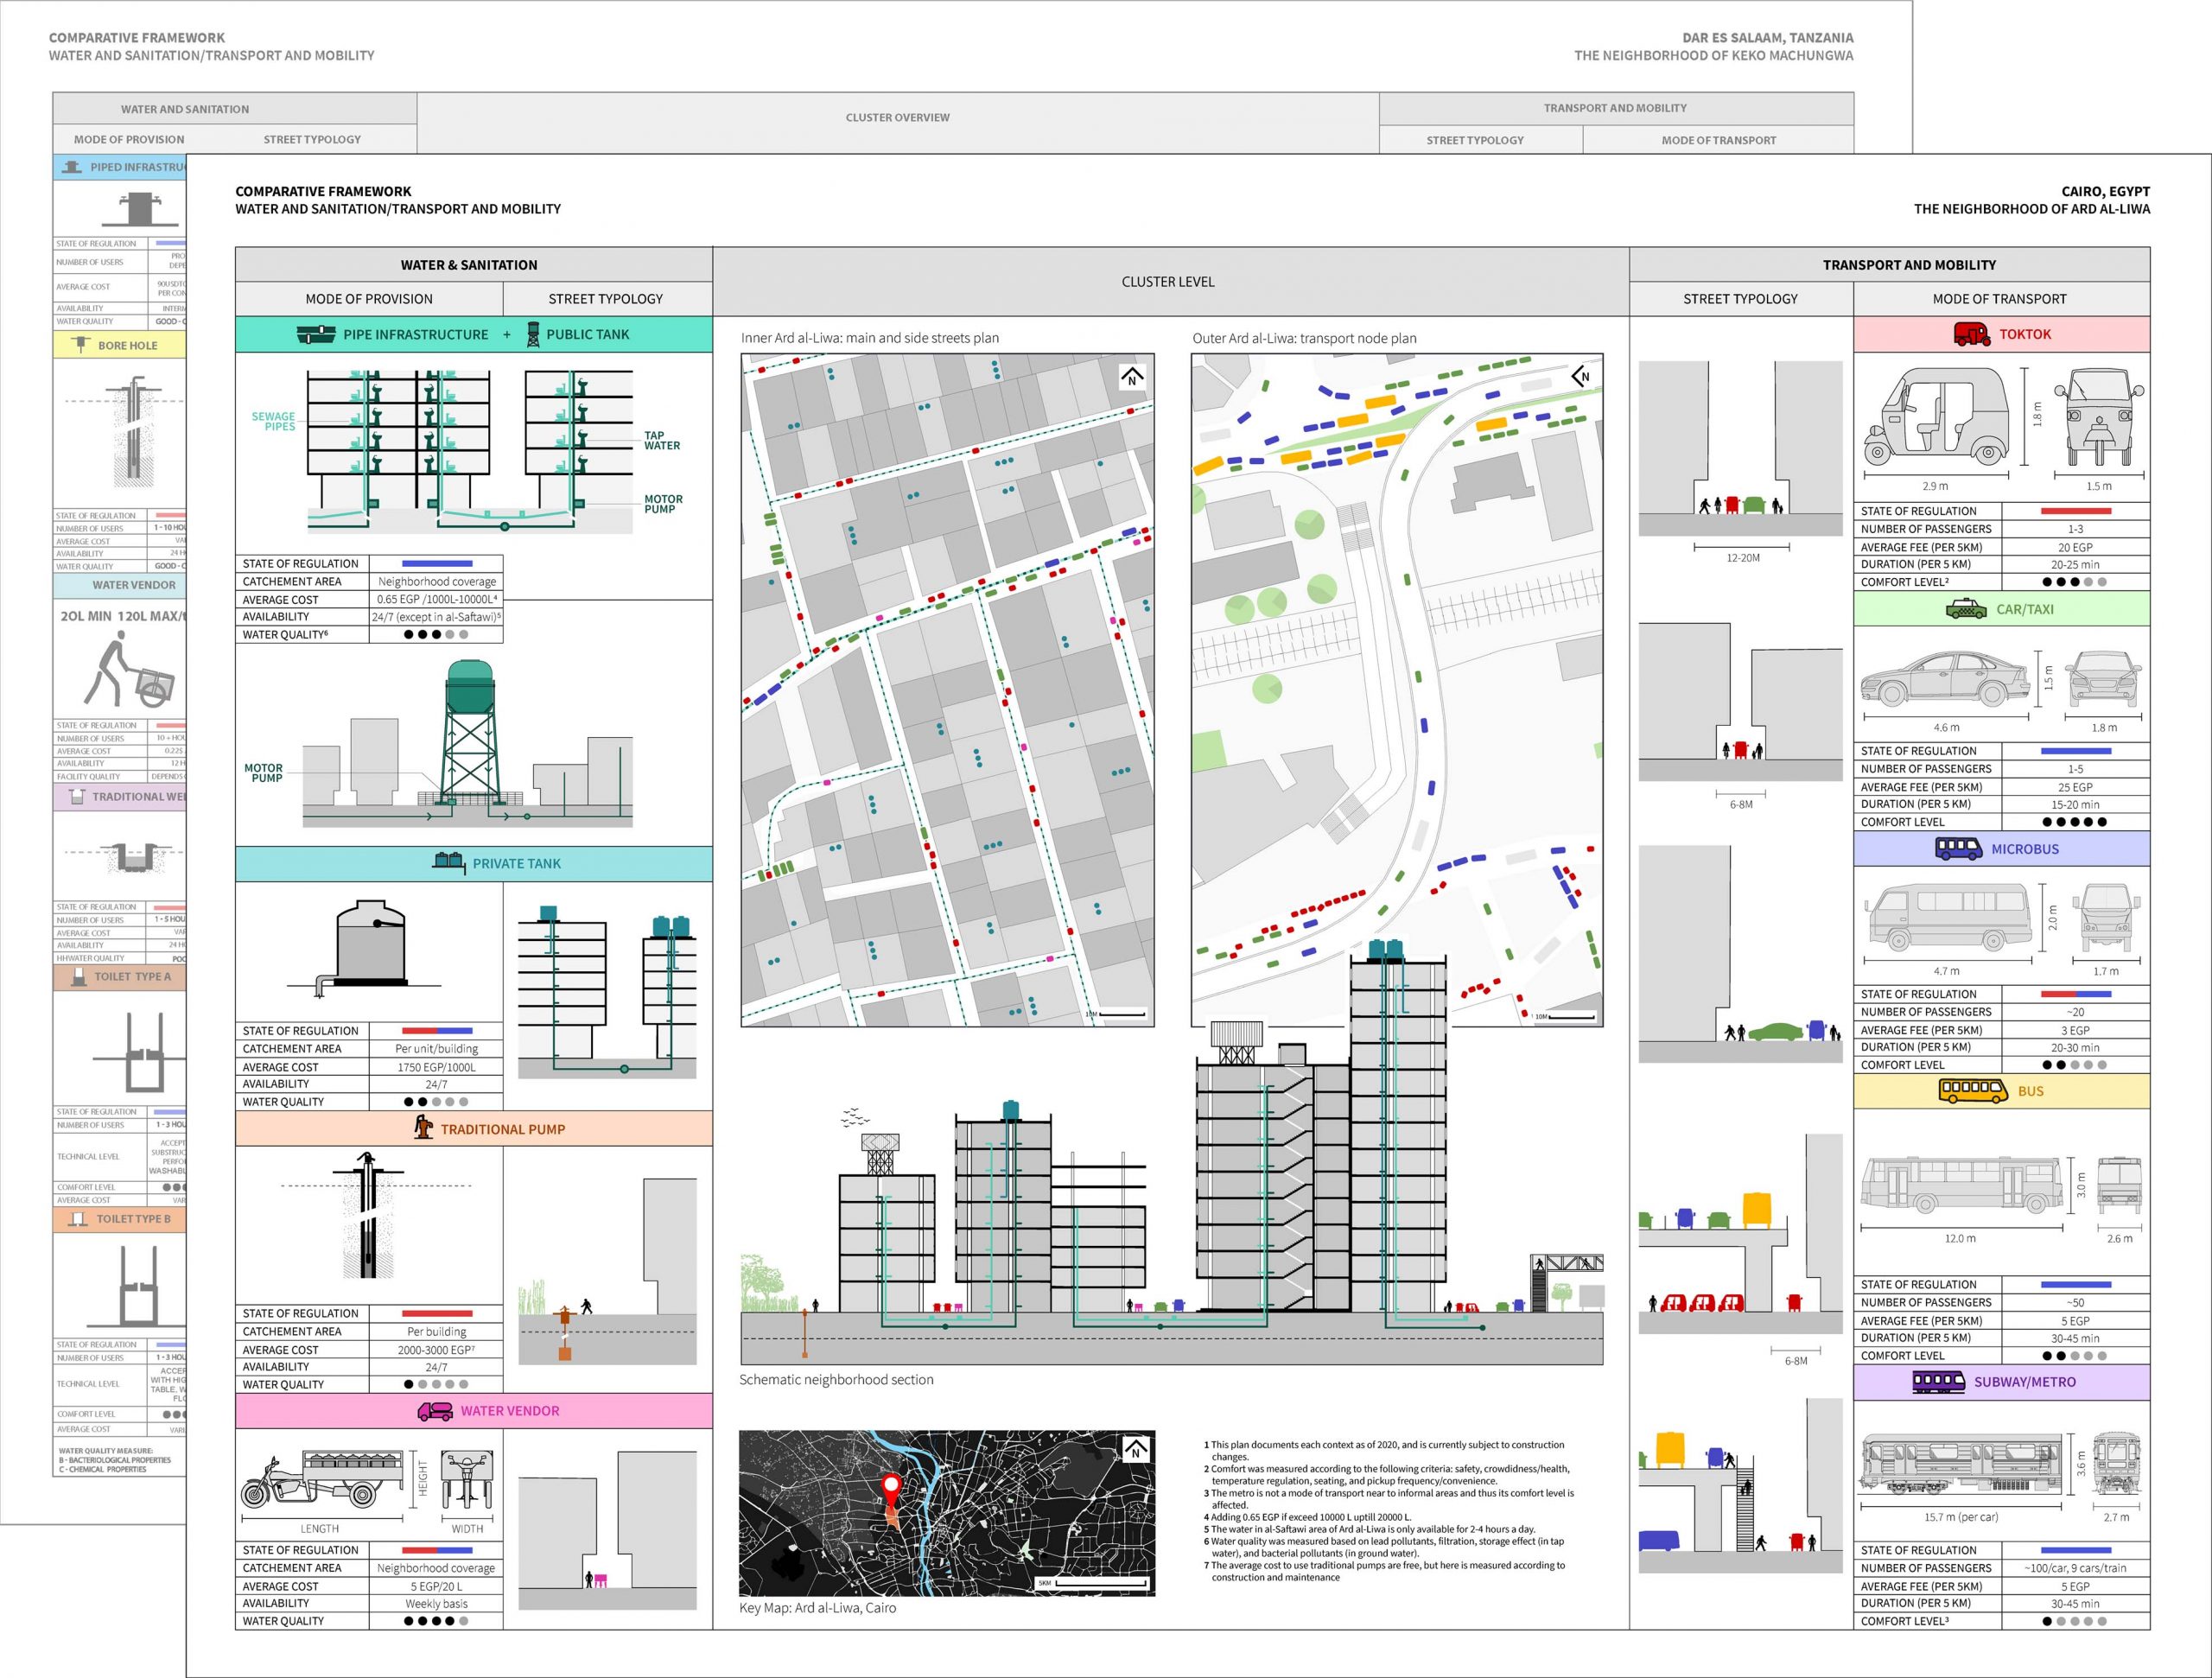Click the orange Traditional Pump icon
2212x1678 pixels.
click(x=424, y=1128)
